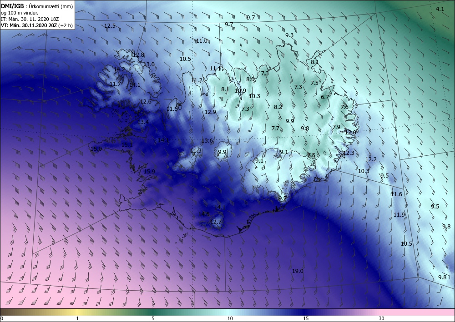
Task: Click the map value '12.8'
Action: click(x=138, y=55)
